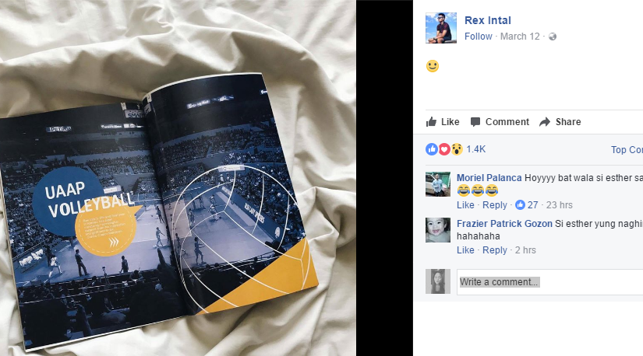Reply to Frazier Patrick Gozon's comment
Screen dimensions: 643x356
495,250
